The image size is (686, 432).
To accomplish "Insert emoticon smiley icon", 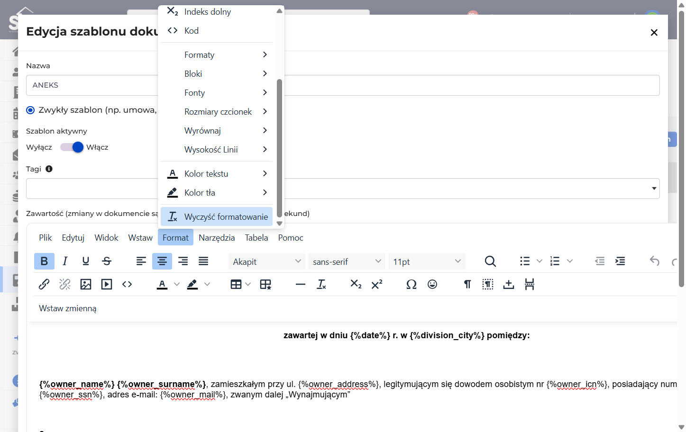I will click(x=432, y=284).
